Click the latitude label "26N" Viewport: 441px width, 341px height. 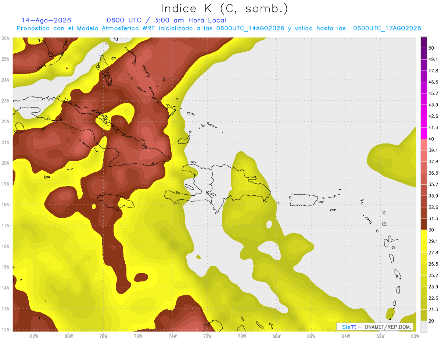[x=6, y=38]
